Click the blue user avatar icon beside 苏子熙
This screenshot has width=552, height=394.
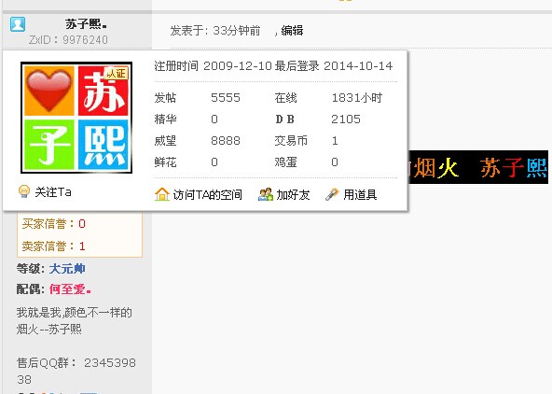point(18,24)
